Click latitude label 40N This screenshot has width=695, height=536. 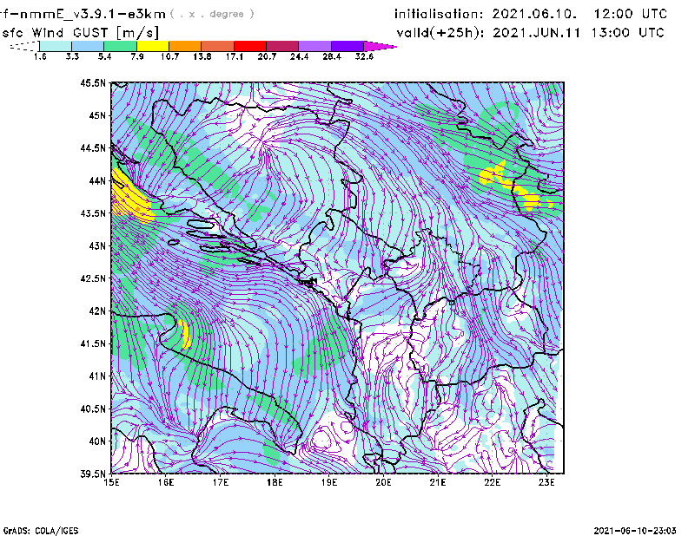click(x=97, y=441)
